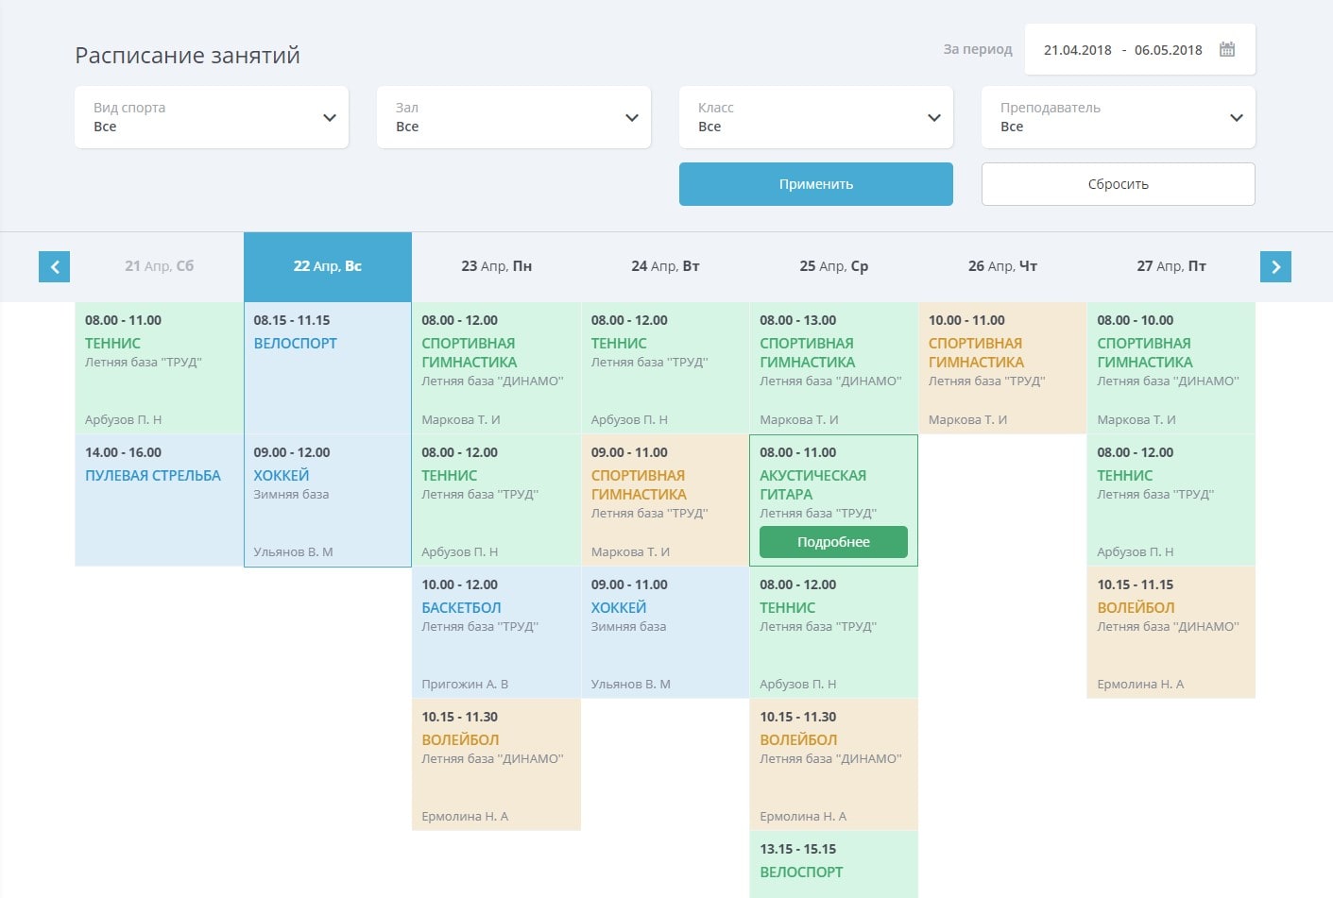The height and width of the screenshot is (898, 1333).
Task: Select the 21 Апр, Сб day header
Action: pyautogui.click(x=159, y=267)
